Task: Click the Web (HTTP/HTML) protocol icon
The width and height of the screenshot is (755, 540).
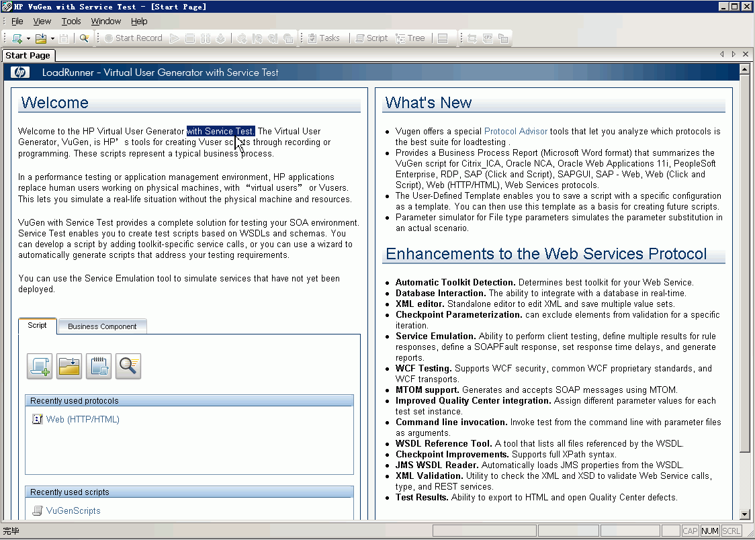Action: coord(37,419)
